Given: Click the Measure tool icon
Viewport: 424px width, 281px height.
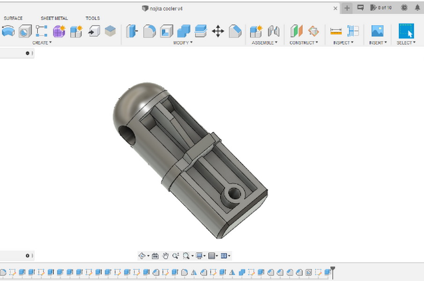Looking at the screenshot, I should point(336,31).
